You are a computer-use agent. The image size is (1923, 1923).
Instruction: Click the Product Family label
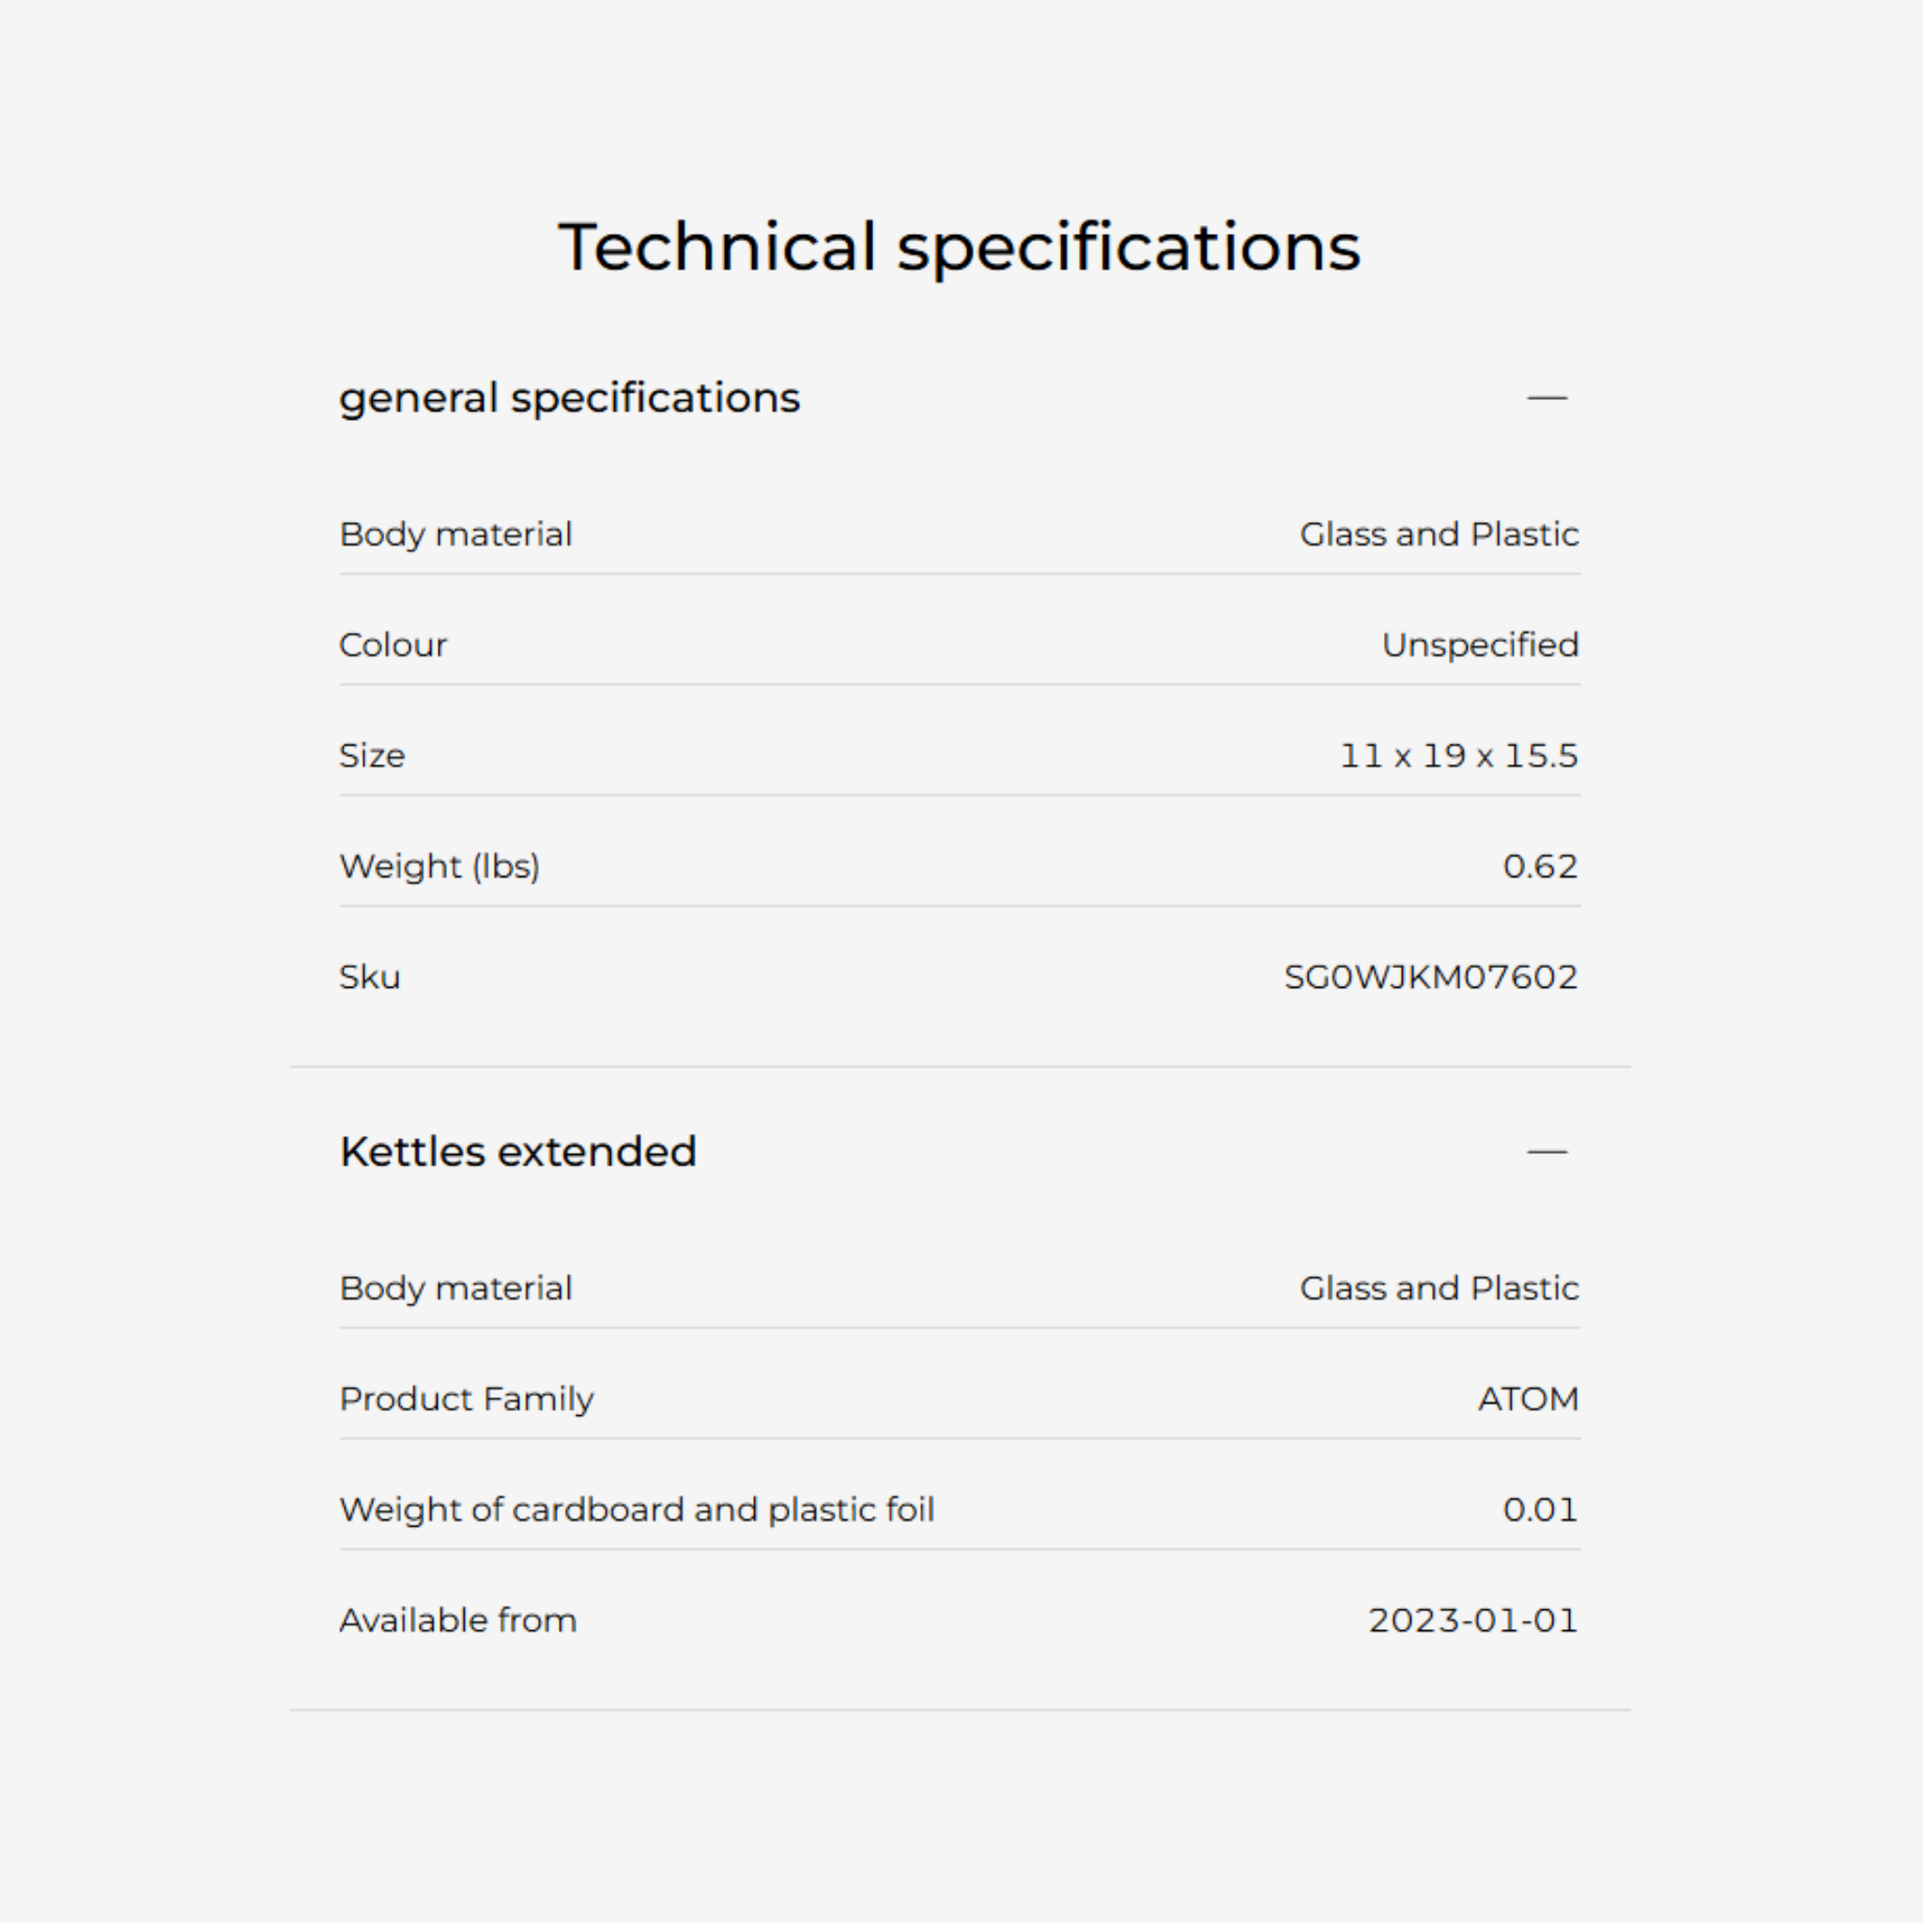(467, 1398)
